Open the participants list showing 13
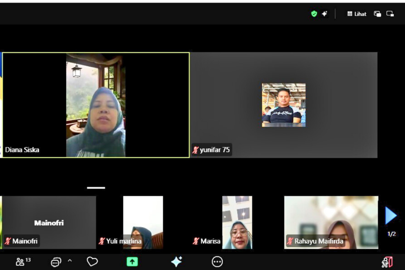Viewport: 405px width, 270px height. (23, 262)
